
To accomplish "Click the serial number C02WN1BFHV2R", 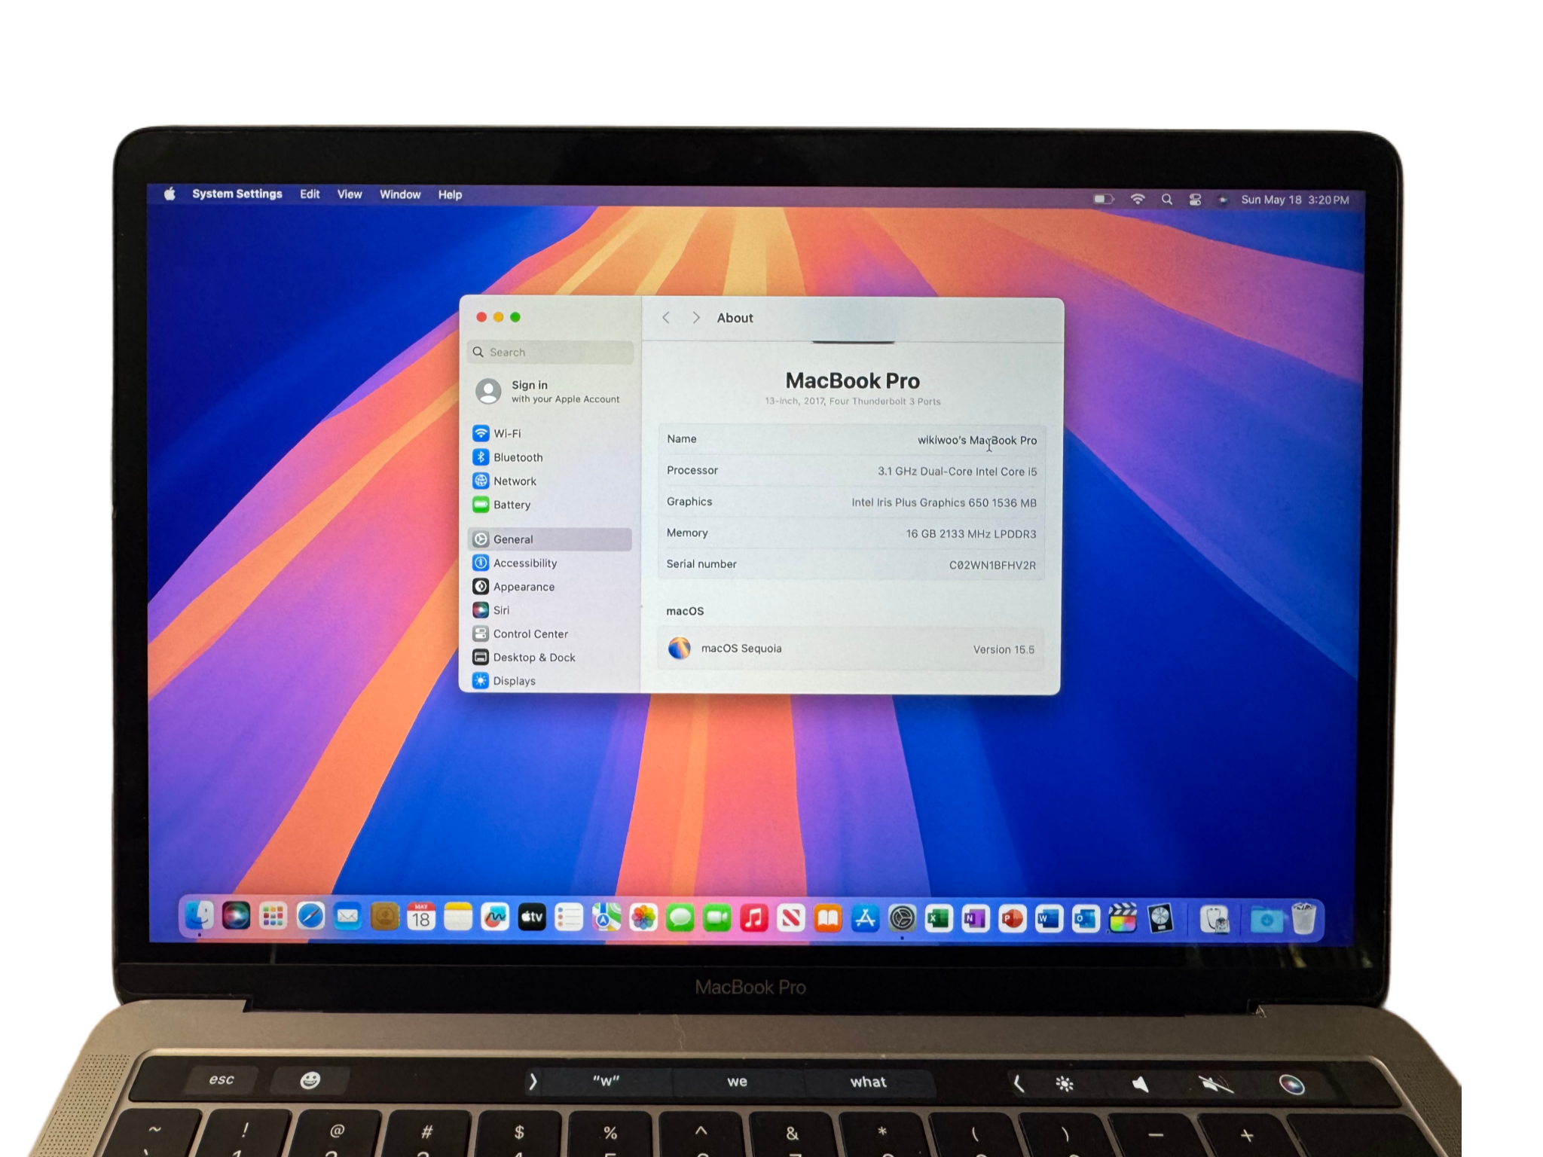I will point(992,565).
